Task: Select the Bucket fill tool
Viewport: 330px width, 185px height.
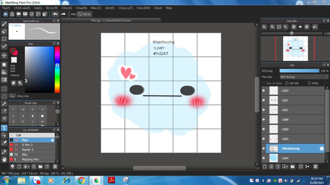Action: coord(4,72)
